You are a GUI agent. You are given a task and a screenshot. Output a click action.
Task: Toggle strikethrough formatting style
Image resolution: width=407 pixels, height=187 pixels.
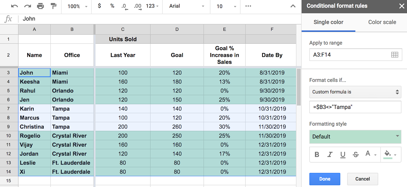click(356, 155)
